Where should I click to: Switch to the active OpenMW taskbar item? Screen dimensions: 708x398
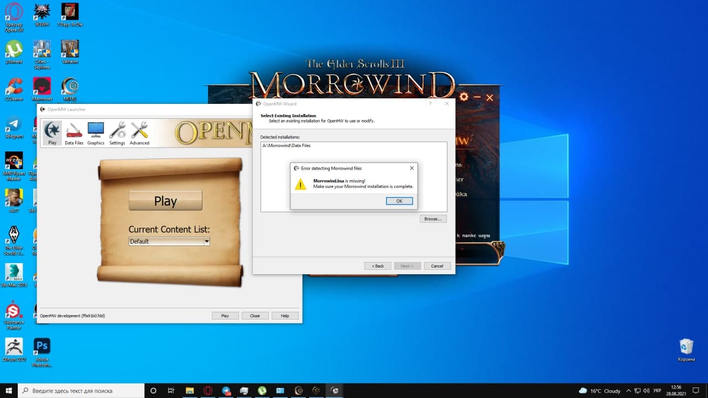(x=335, y=391)
